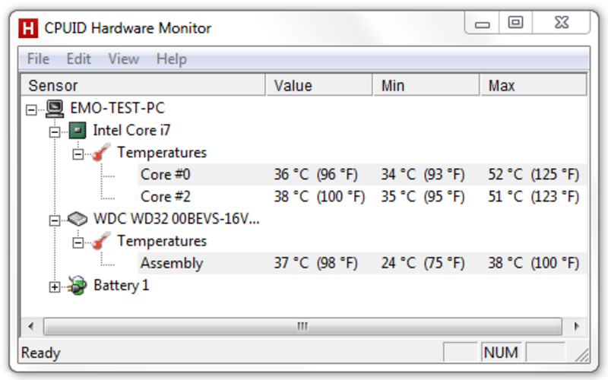Open the Help menu
The image size is (608, 380).
[172, 59]
